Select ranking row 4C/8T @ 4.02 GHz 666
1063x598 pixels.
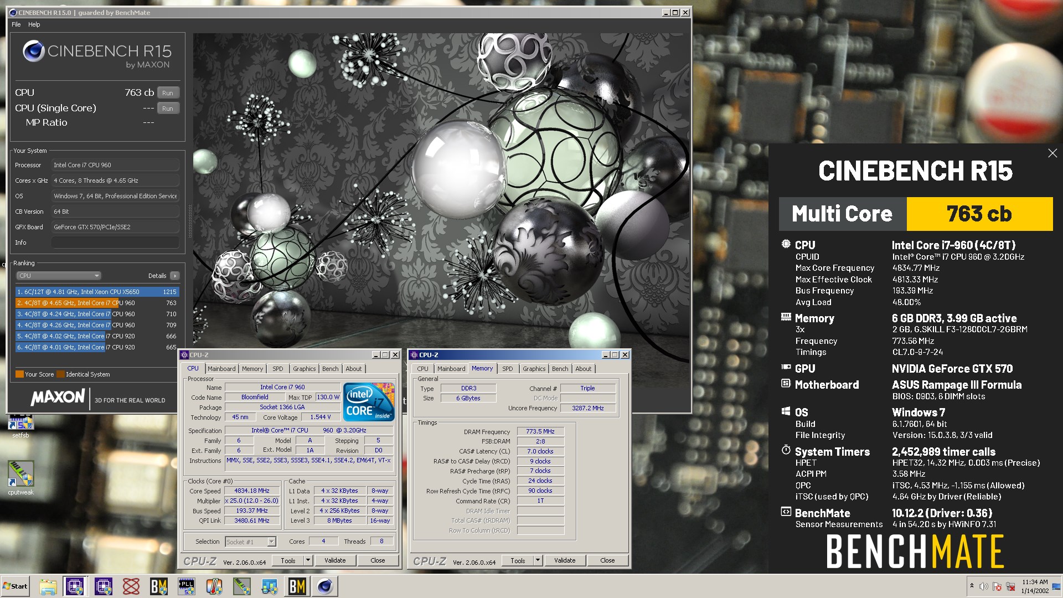pos(97,336)
